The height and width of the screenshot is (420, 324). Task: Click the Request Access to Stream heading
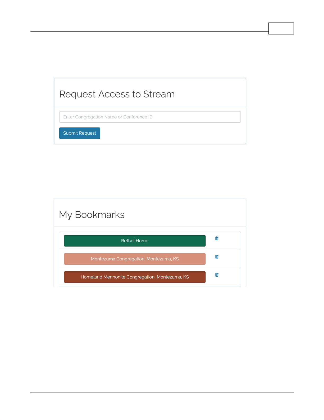coord(117,94)
